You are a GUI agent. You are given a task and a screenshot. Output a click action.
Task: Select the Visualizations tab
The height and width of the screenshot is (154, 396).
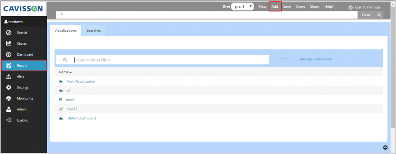coord(65,30)
